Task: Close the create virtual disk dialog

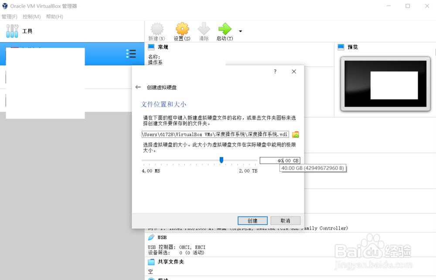Action: pyautogui.click(x=293, y=72)
